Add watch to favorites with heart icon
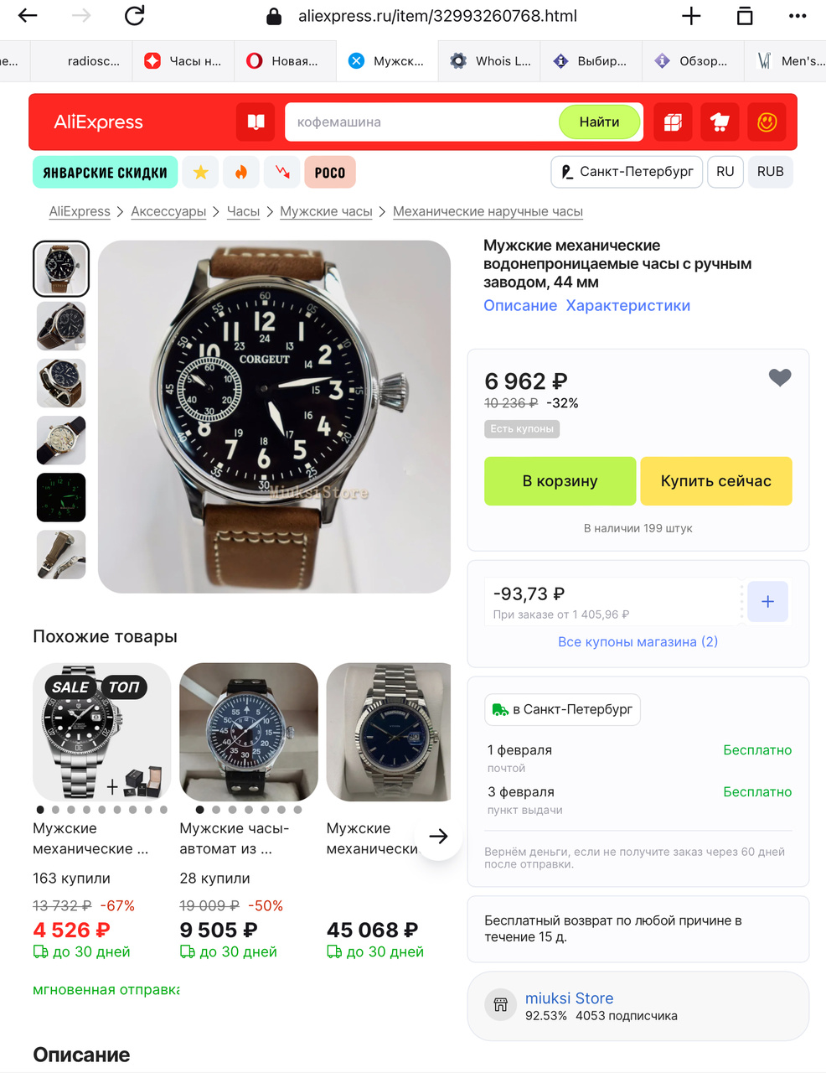The image size is (826, 1073). [x=780, y=378]
